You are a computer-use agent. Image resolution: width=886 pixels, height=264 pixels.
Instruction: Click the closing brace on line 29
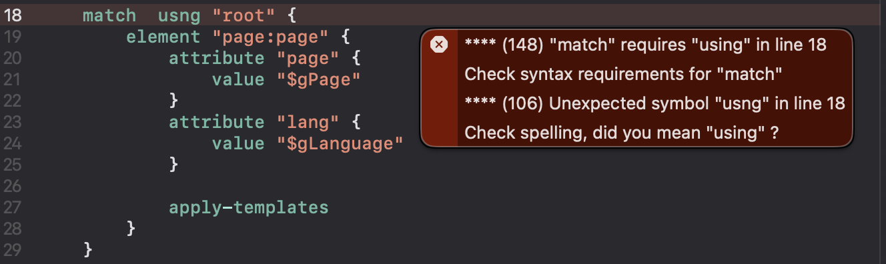tap(89, 250)
